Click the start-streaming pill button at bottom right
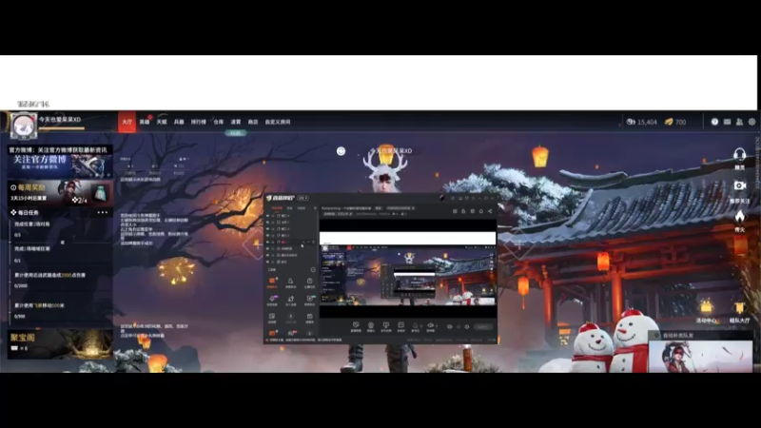761x428 pixels. pyautogui.click(x=483, y=326)
